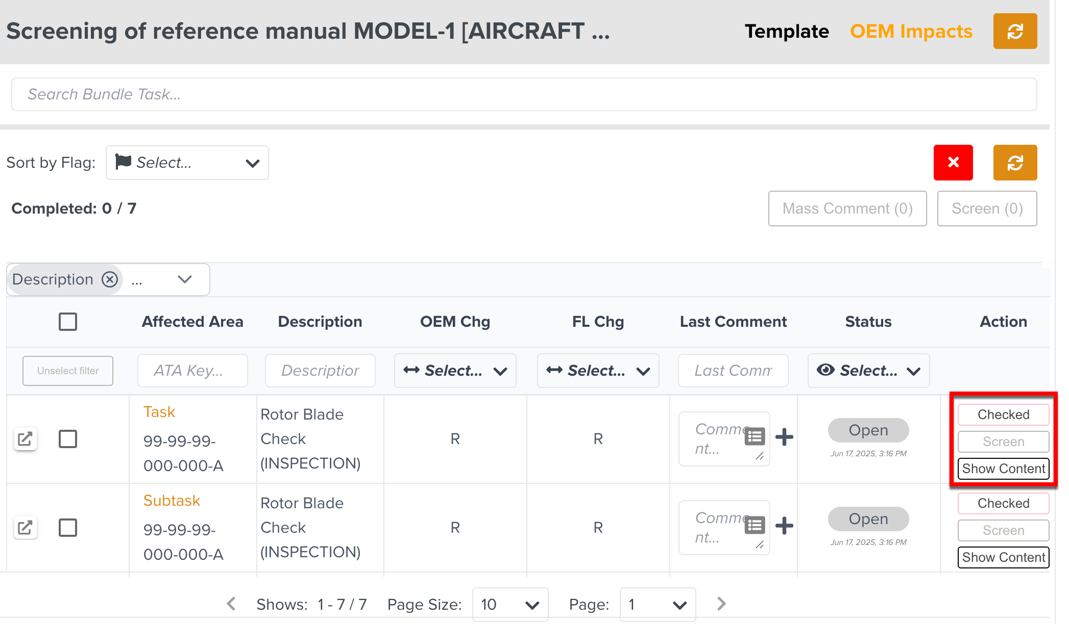Open comment list icon in Task row
This screenshot has width=1069, height=624.
point(754,437)
